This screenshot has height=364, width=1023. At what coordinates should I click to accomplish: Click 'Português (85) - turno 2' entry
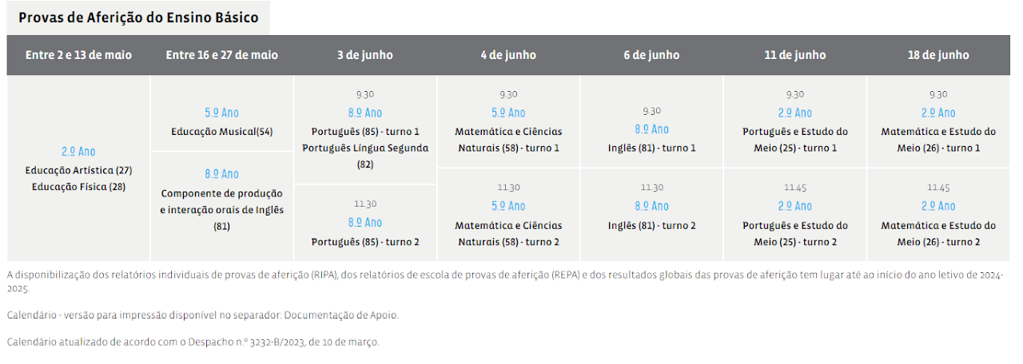pos(365,242)
